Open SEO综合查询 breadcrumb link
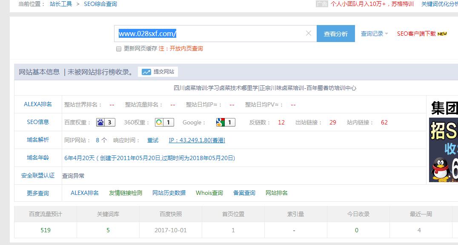Screen dimensions: 458x245 point(100,4)
